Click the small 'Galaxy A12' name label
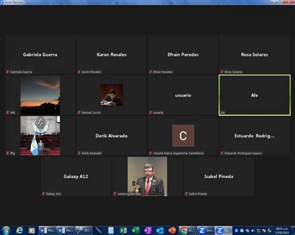This screenshot has height=235, width=295. pyautogui.click(x=54, y=193)
